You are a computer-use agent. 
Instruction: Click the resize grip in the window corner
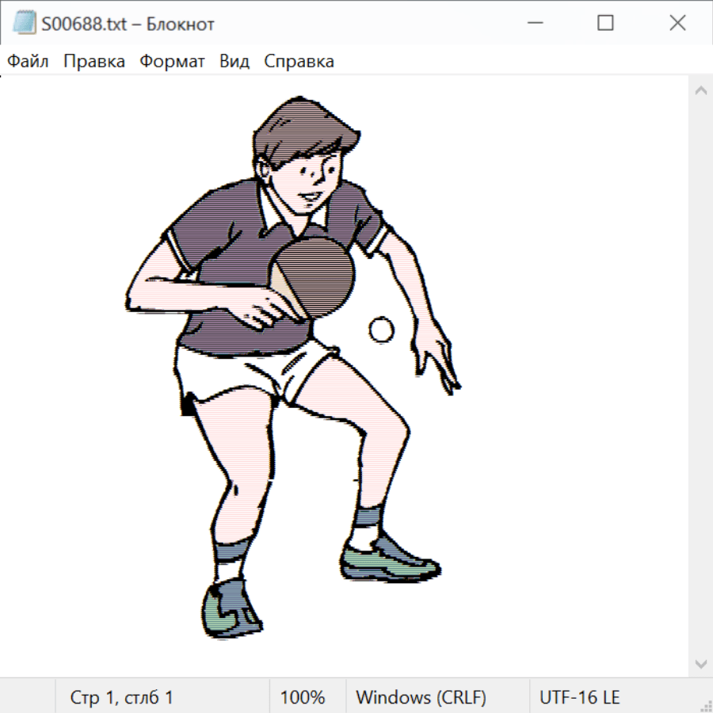[x=705, y=705]
